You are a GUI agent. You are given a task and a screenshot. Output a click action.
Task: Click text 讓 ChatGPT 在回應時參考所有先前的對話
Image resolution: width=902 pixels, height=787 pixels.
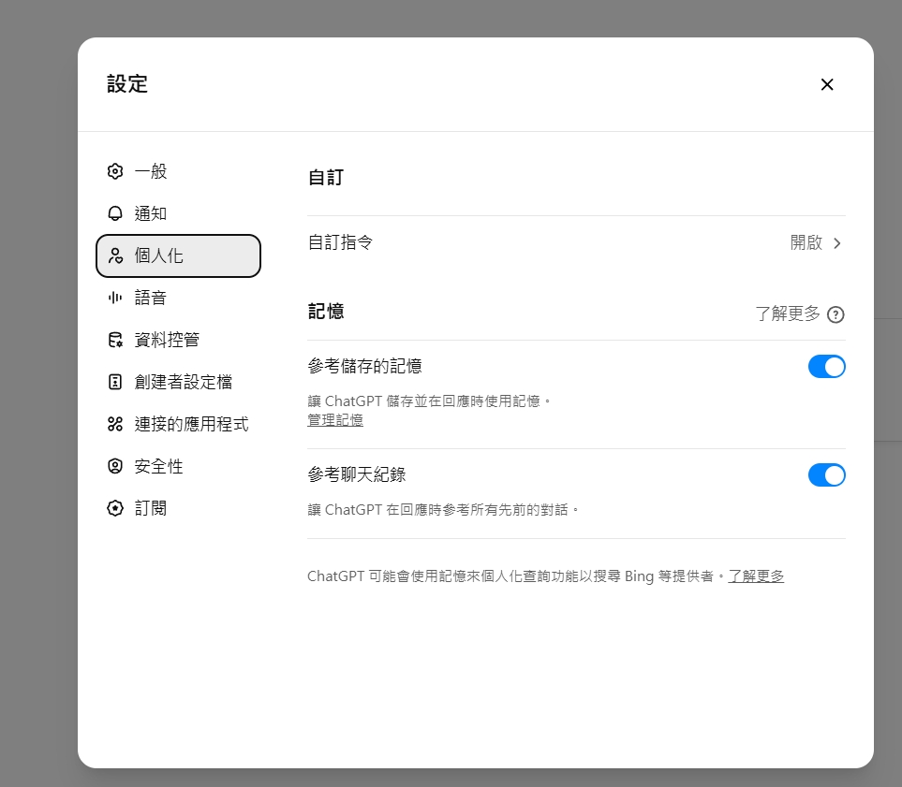point(443,510)
